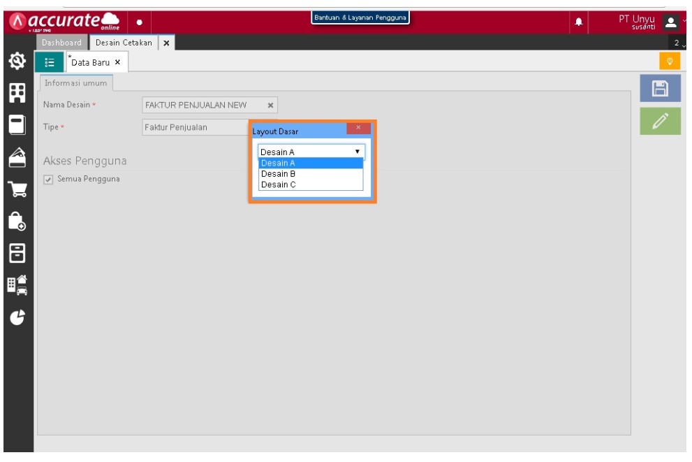Open the Company building module in sidebar
The height and width of the screenshot is (462, 692).
pyautogui.click(x=16, y=93)
